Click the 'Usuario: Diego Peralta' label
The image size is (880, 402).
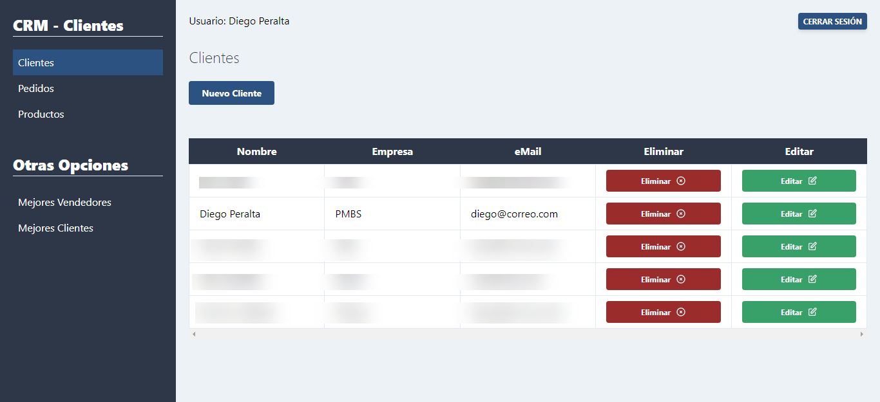click(239, 21)
